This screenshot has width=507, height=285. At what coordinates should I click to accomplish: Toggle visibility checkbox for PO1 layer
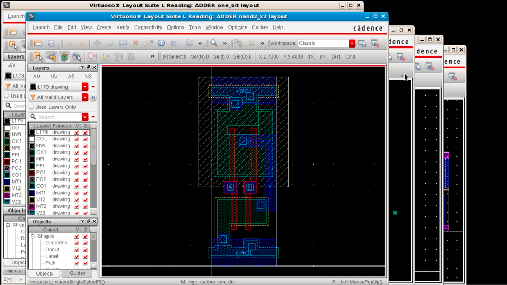77,173
